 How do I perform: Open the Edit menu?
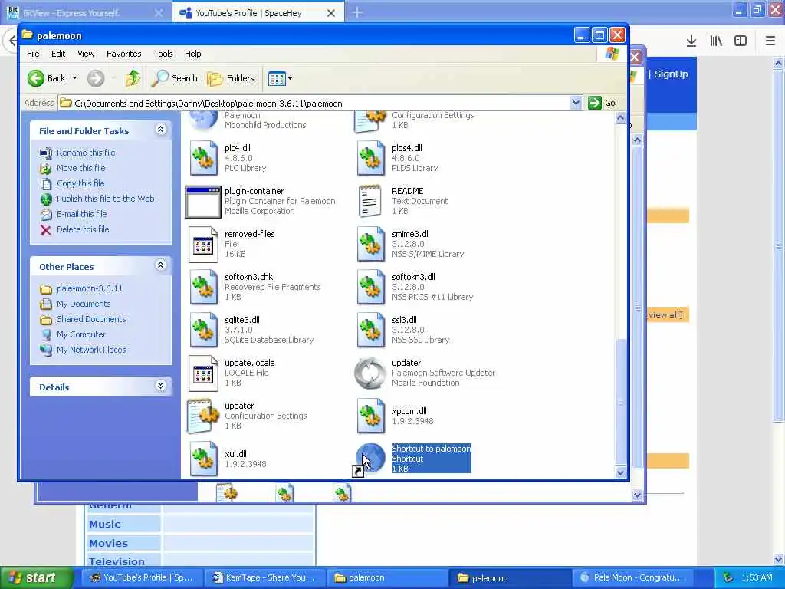click(58, 54)
